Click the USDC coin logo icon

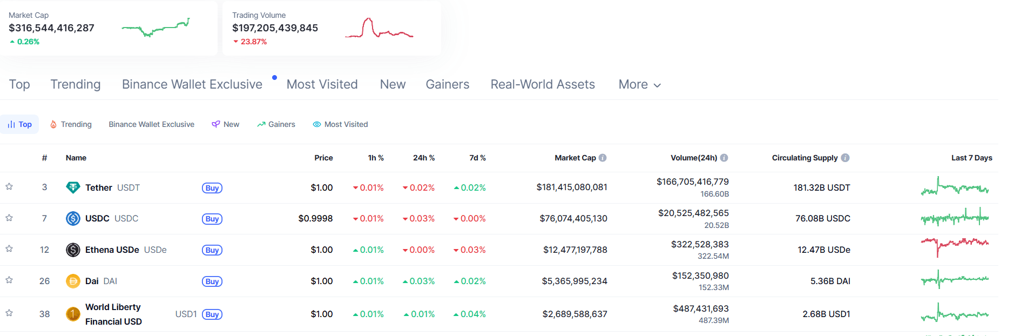[73, 218]
